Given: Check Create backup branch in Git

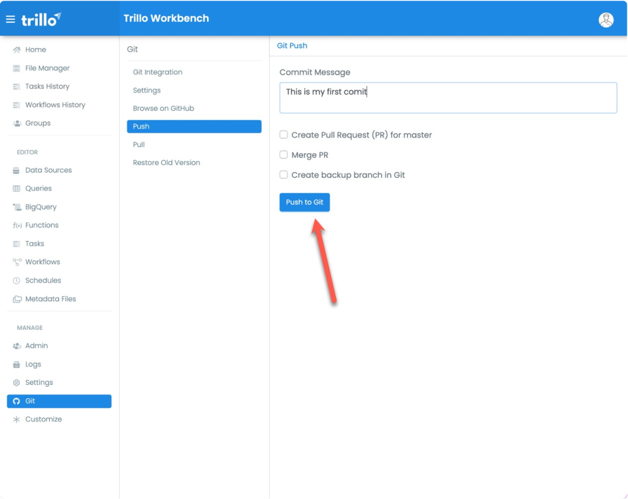Looking at the screenshot, I should pyautogui.click(x=284, y=175).
